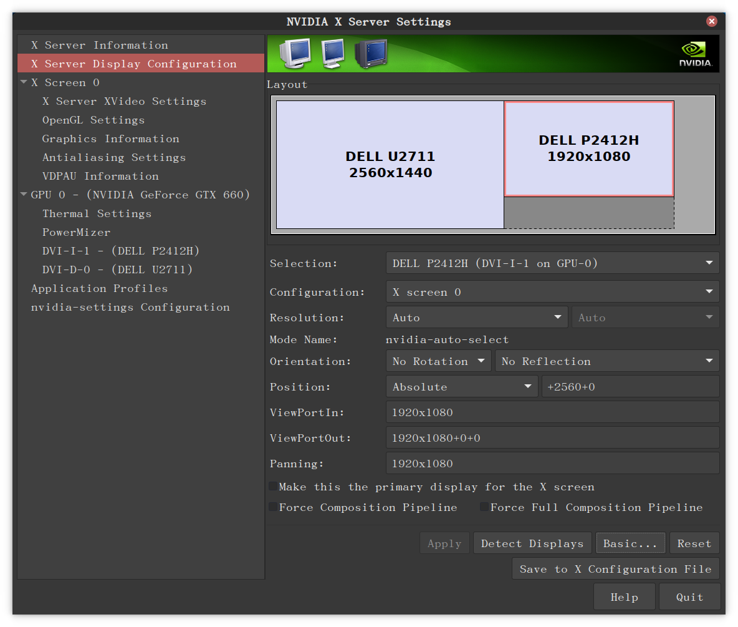Viewport: 738px width, 627px height.
Task: Open the Selection display dropdown
Action: [x=552, y=263]
